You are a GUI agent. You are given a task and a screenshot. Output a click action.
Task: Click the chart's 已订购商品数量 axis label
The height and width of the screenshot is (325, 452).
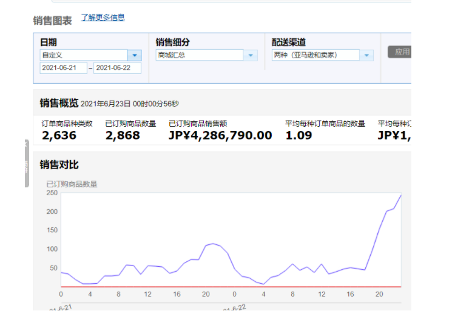72,184
